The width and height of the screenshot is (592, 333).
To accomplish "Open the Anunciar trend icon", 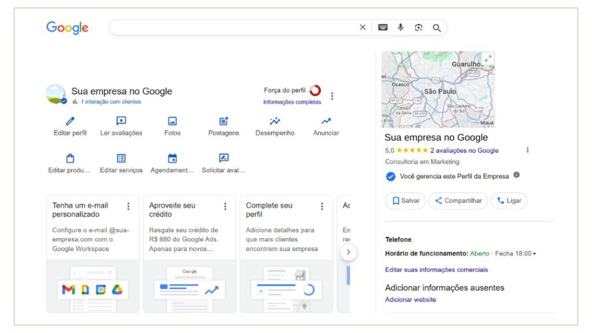I will tap(326, 121).
